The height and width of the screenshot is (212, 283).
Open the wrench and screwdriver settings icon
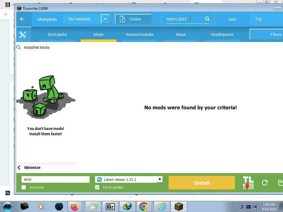pyautogui.click(x=23, y=35)
